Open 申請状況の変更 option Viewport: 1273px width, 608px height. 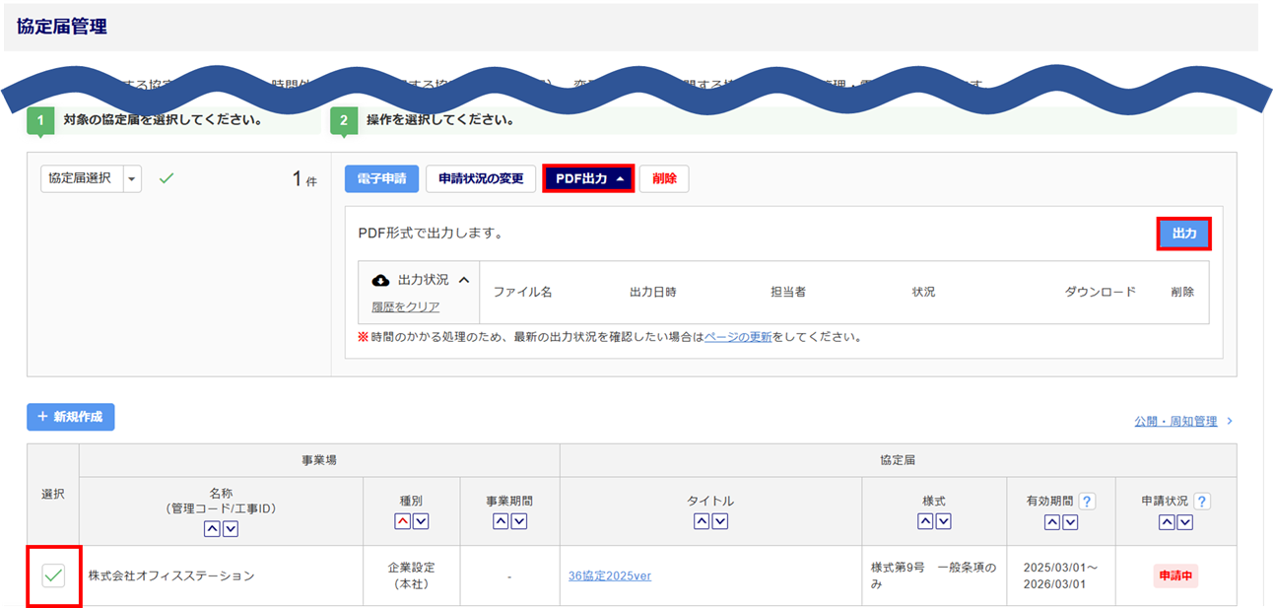click(x=481, y=178)
